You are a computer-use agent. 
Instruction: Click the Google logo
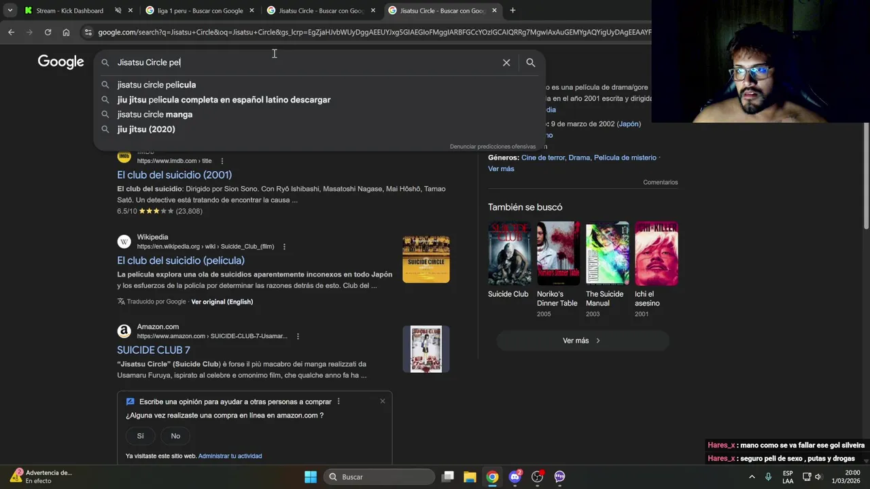(x=60, y=62)
